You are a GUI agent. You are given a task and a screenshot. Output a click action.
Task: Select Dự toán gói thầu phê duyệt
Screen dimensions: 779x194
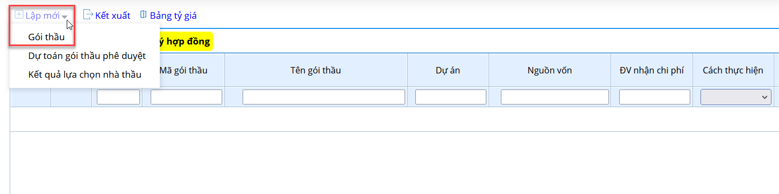(x=87, y=56)
